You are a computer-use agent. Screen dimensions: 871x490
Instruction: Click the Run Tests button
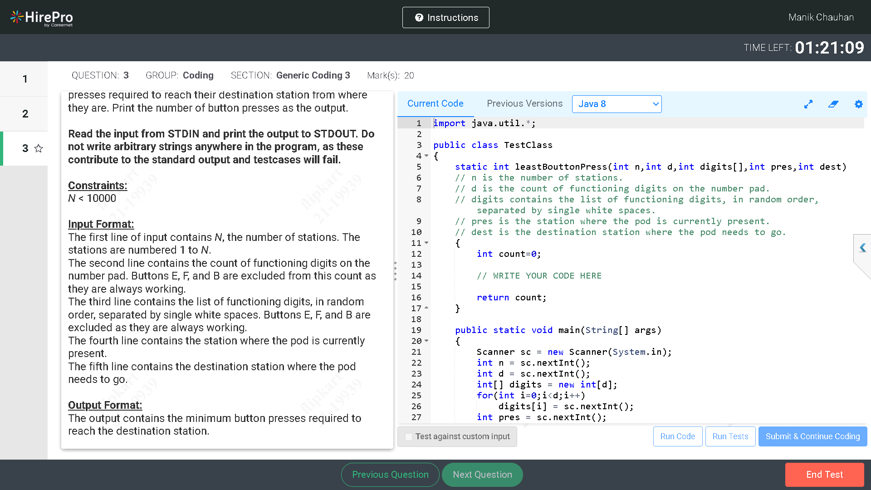[x=730, y=436]
